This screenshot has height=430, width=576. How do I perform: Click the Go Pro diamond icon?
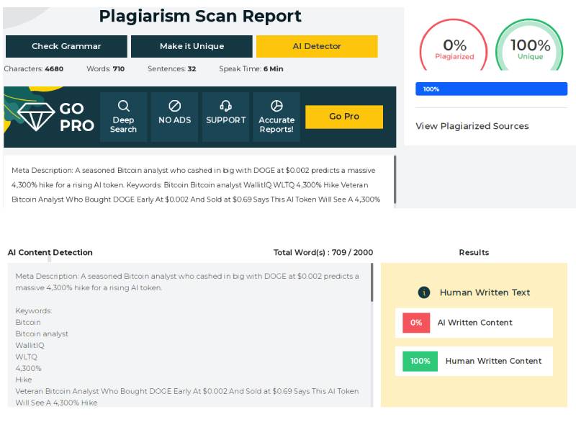click(36, 117)
